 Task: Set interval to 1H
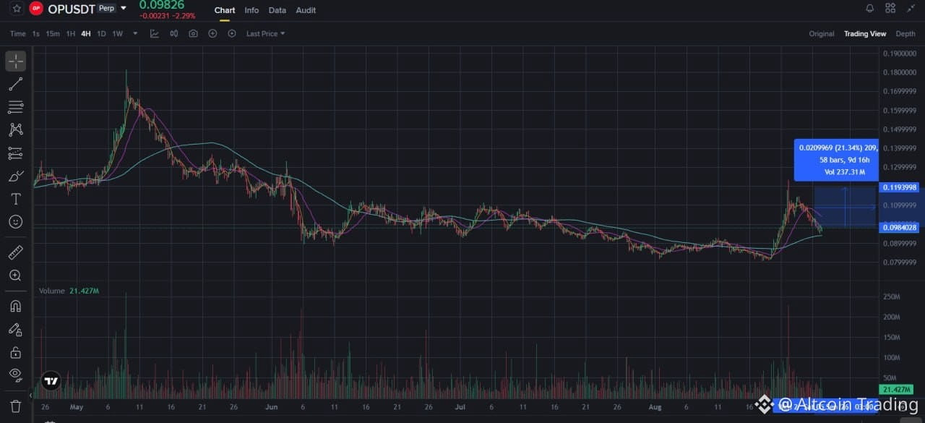coord(71,33)
